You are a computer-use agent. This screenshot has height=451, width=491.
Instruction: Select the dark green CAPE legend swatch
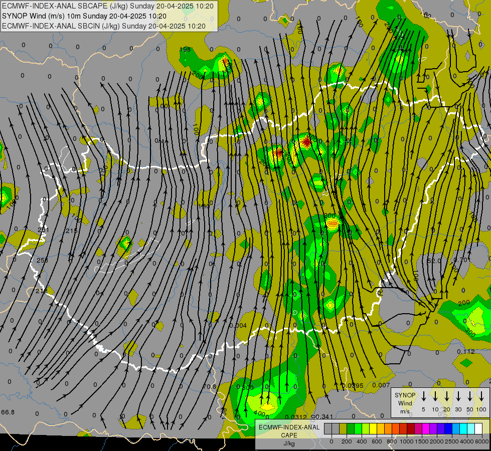point(351,428)
